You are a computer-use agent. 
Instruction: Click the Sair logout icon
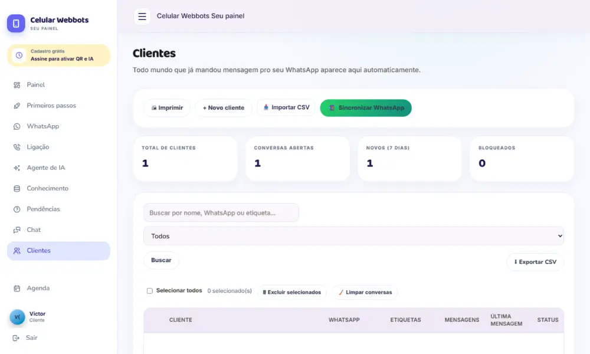[16, 338]
